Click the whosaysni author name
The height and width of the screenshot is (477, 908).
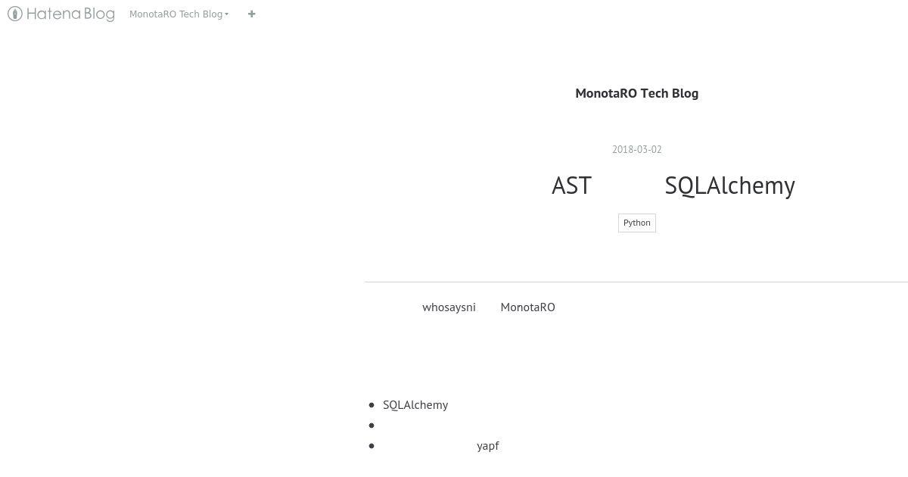(x=449, y=307)
